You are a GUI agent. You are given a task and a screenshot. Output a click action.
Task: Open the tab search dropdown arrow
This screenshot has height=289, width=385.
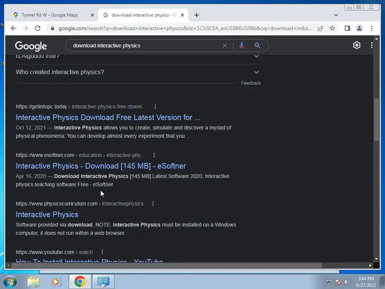click(336, 15)
